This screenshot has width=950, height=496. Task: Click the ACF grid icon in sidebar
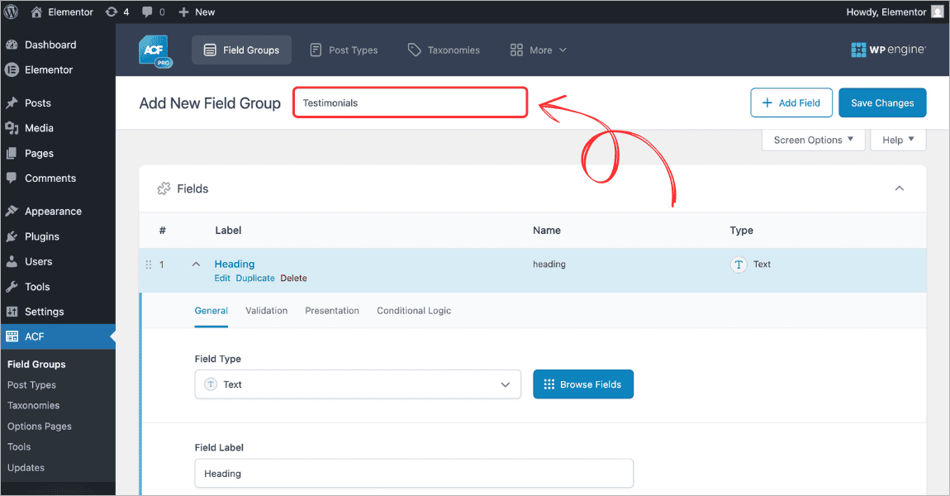click(12, 336)
